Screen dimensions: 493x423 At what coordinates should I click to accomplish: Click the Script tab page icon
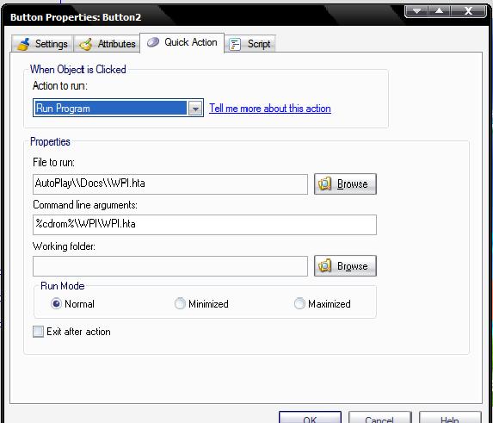click(235, 44)
